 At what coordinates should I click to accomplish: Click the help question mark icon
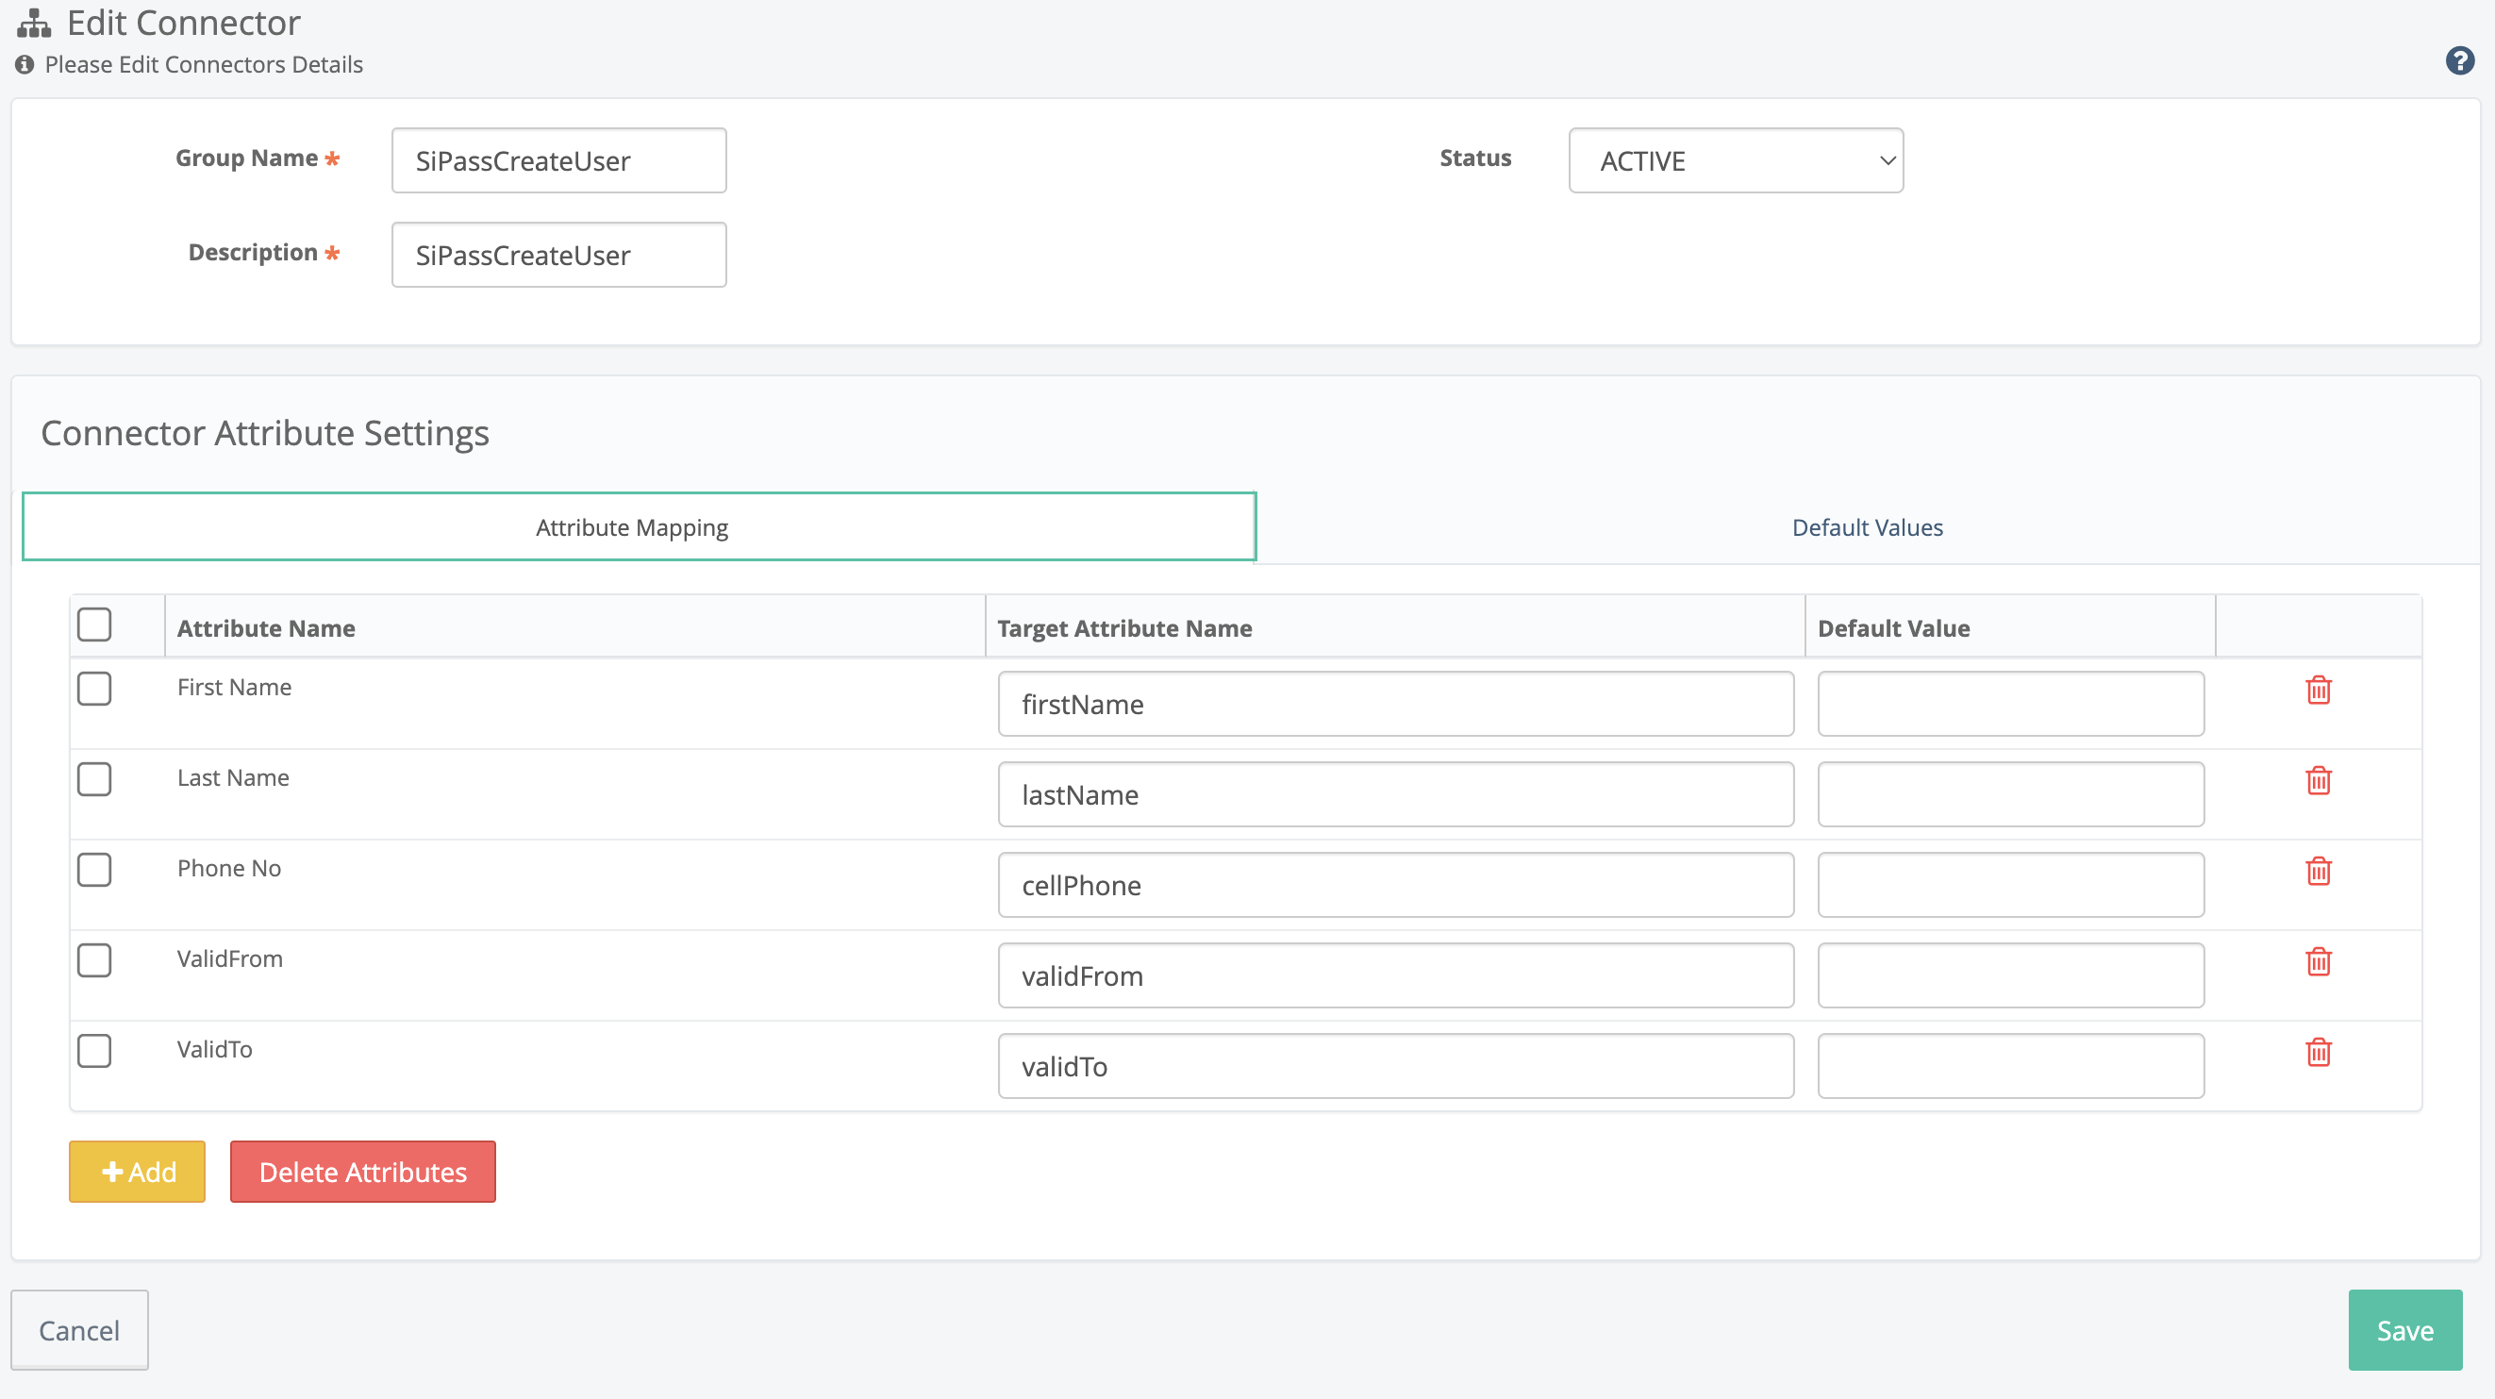pos(2459,61)
